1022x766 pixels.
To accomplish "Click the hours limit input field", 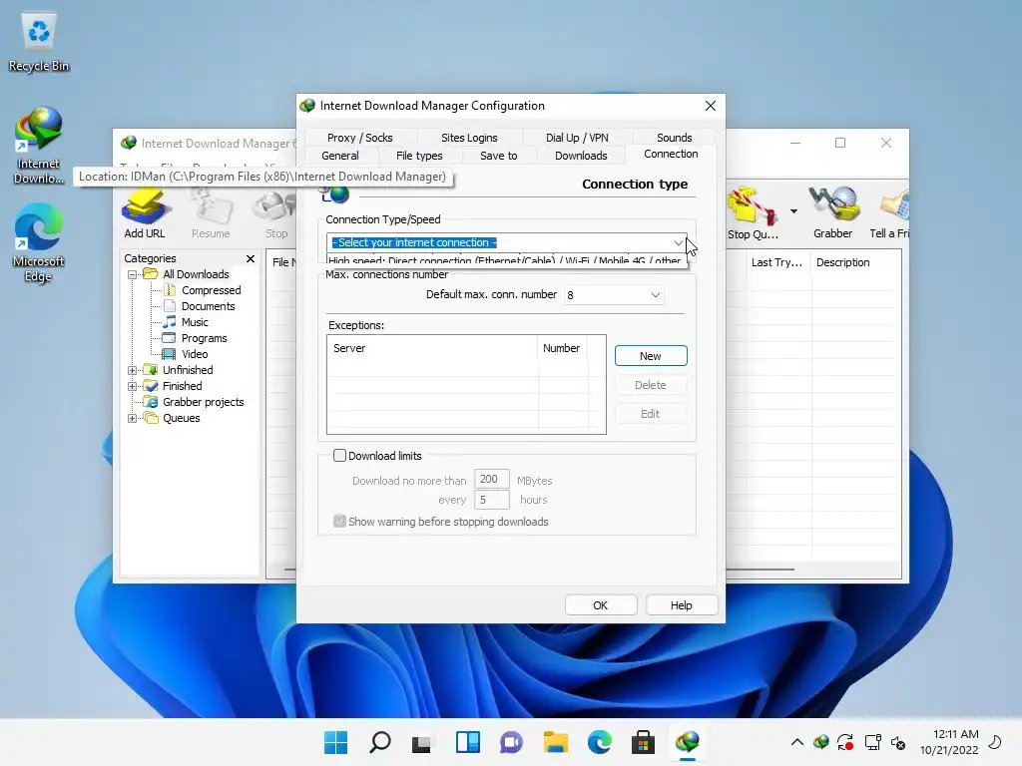I will point(491,500).
